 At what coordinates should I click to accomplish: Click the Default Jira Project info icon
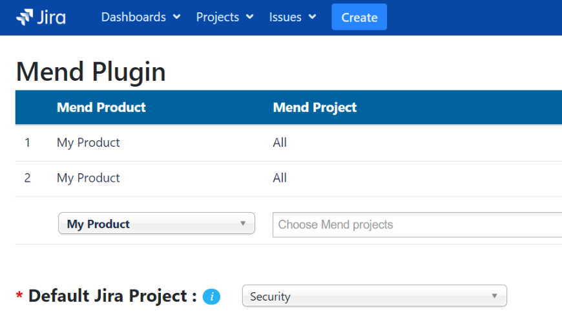click(x=211, y=297)
